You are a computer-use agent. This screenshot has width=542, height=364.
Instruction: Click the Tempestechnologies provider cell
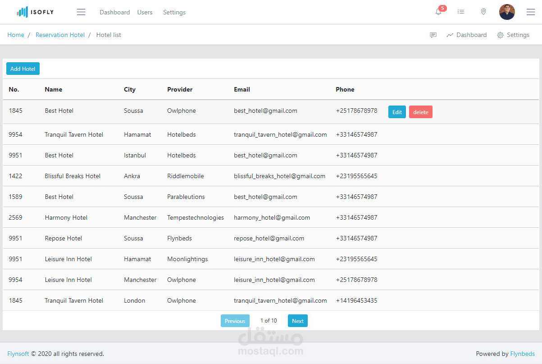coord(196,217)
